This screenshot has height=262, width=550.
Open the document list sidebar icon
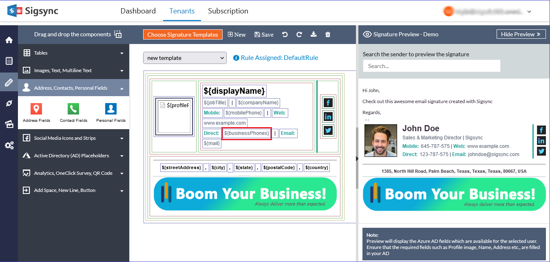pyautogui.click(x=9, y=61)
